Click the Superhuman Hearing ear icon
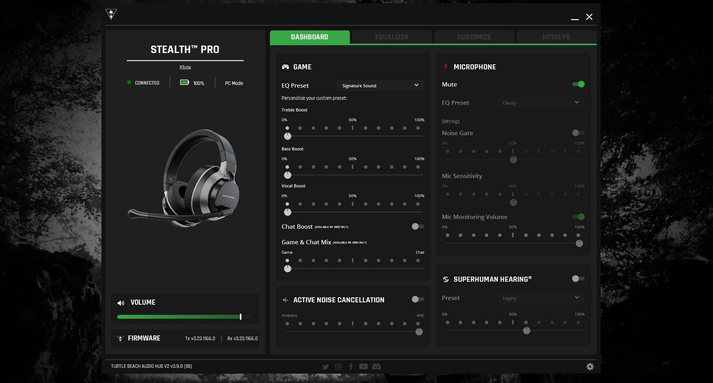The height and width of the screenshot is (383, 713). click(445, 279)
